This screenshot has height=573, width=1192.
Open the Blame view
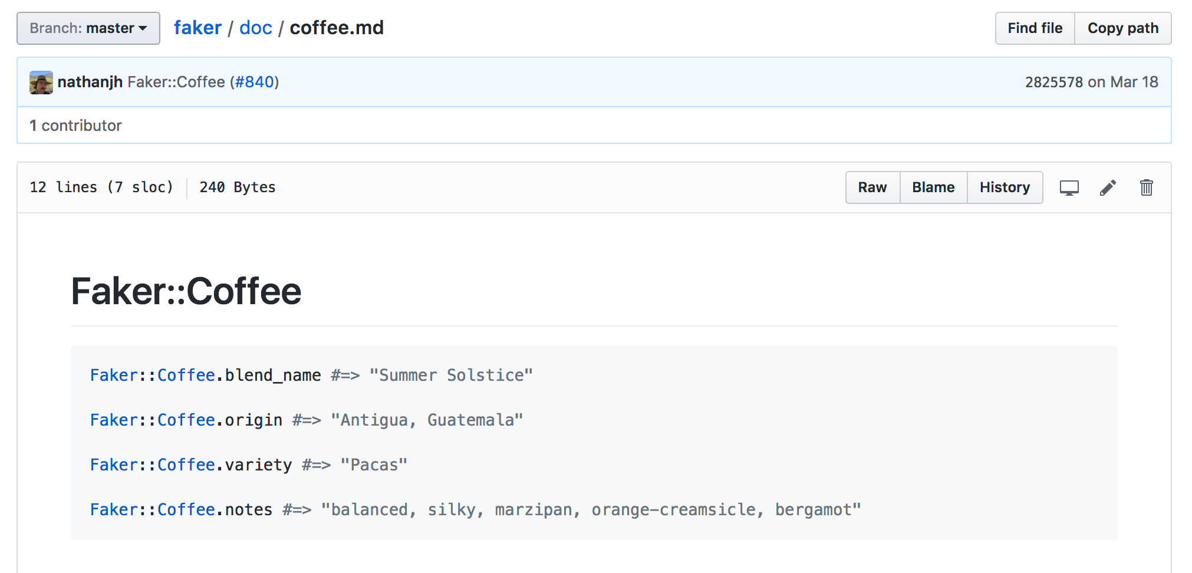pyautogui.click(x=933, y=187)
